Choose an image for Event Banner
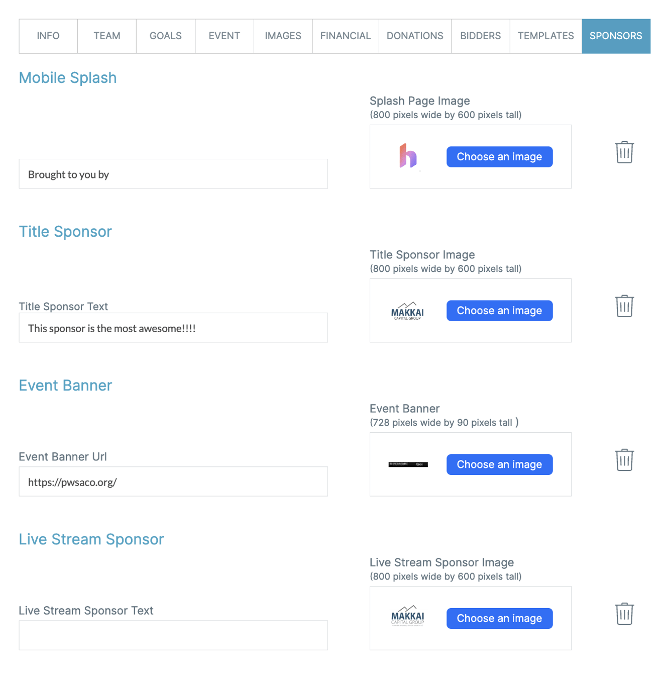 point(499,464)
